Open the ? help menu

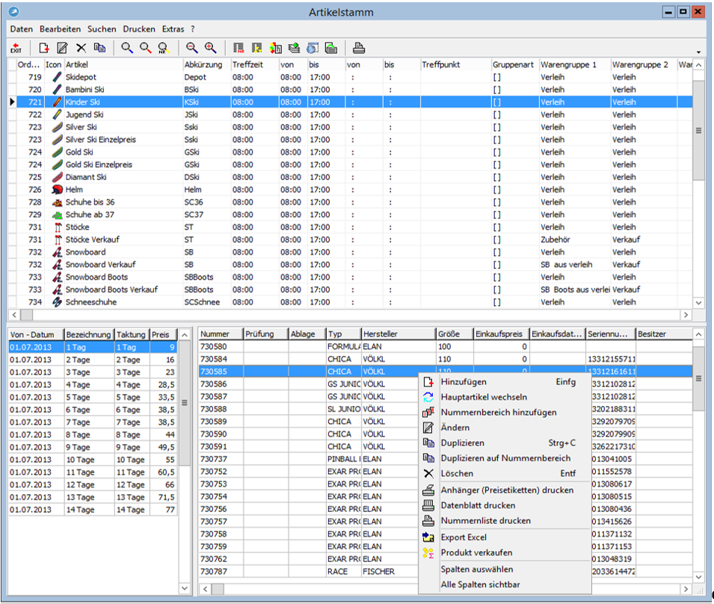[193, 29]
